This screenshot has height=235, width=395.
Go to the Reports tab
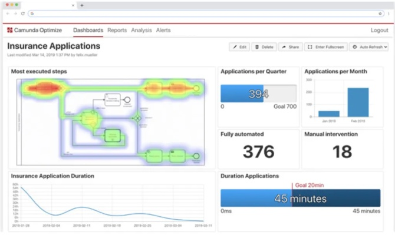[117, 30]
